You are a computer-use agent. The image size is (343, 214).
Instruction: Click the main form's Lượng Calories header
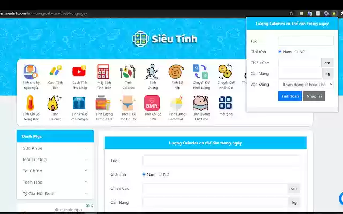coord(205,143)
